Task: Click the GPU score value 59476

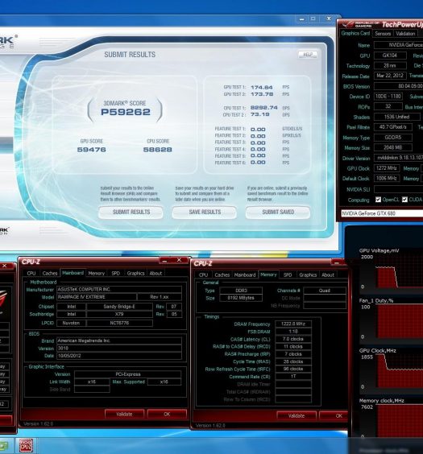Action: (91, 150)
